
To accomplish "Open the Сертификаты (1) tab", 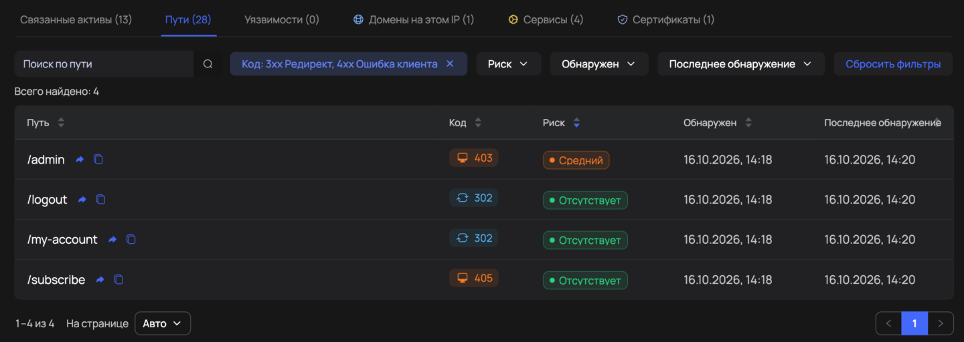I will point(666,20).
